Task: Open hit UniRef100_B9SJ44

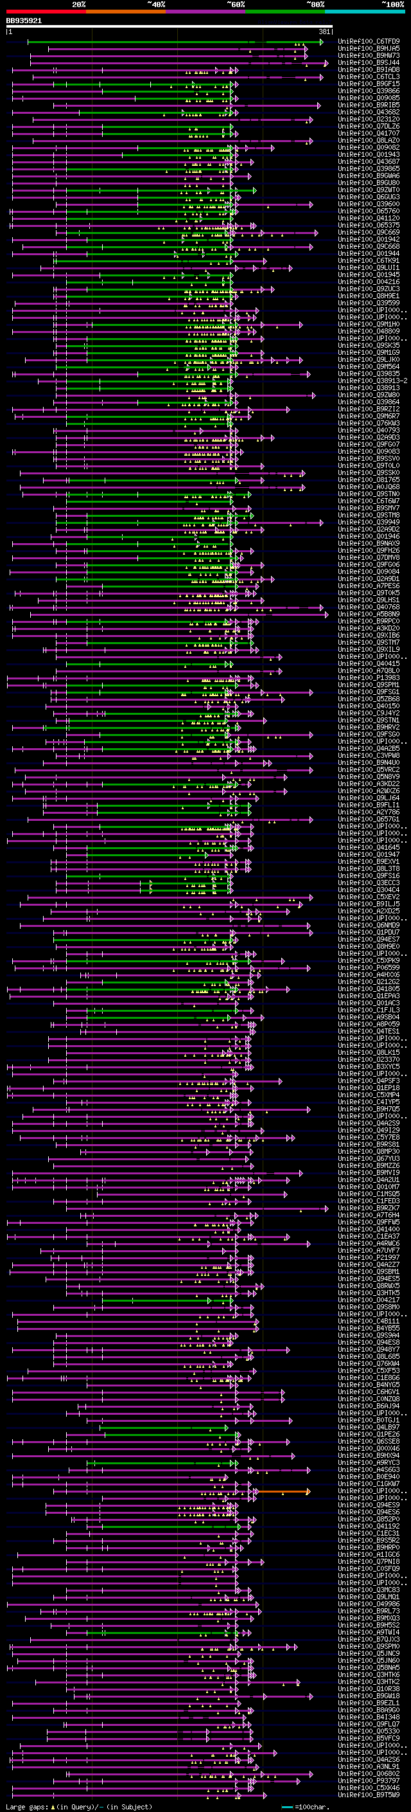Action: coord(369,62)
